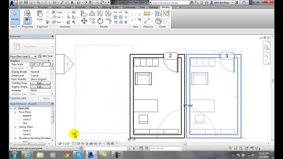Select the Cut geometry tool
Screen dimensions: 283x159
57,17
